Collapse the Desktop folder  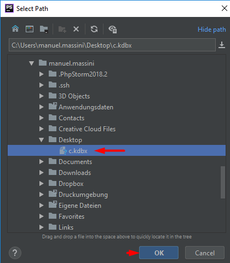click(x=42, y=140)
